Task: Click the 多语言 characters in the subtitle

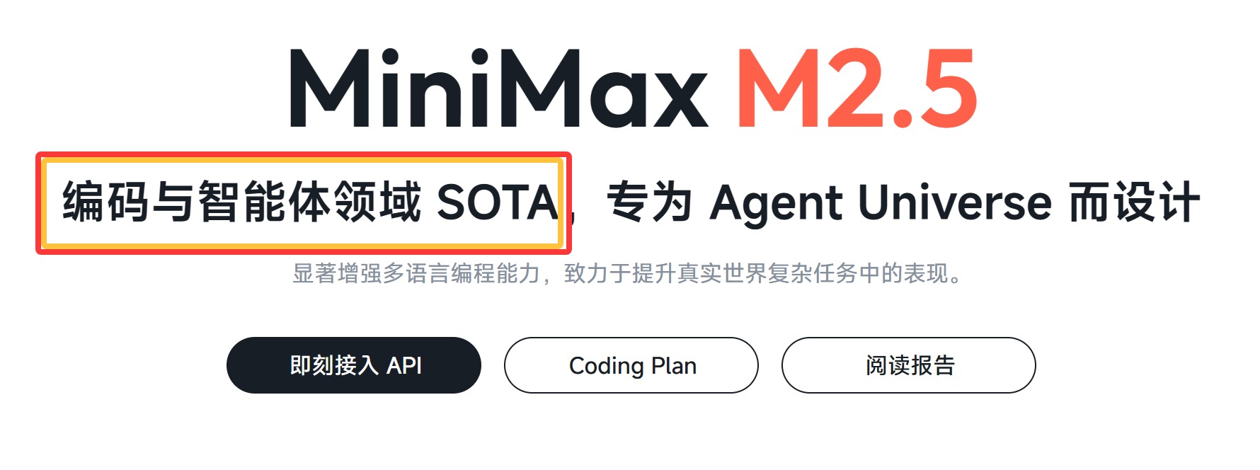Action: [417, 273]
